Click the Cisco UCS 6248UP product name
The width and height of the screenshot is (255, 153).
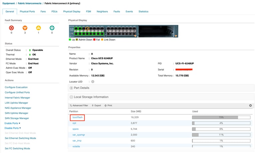pos(102,59)
